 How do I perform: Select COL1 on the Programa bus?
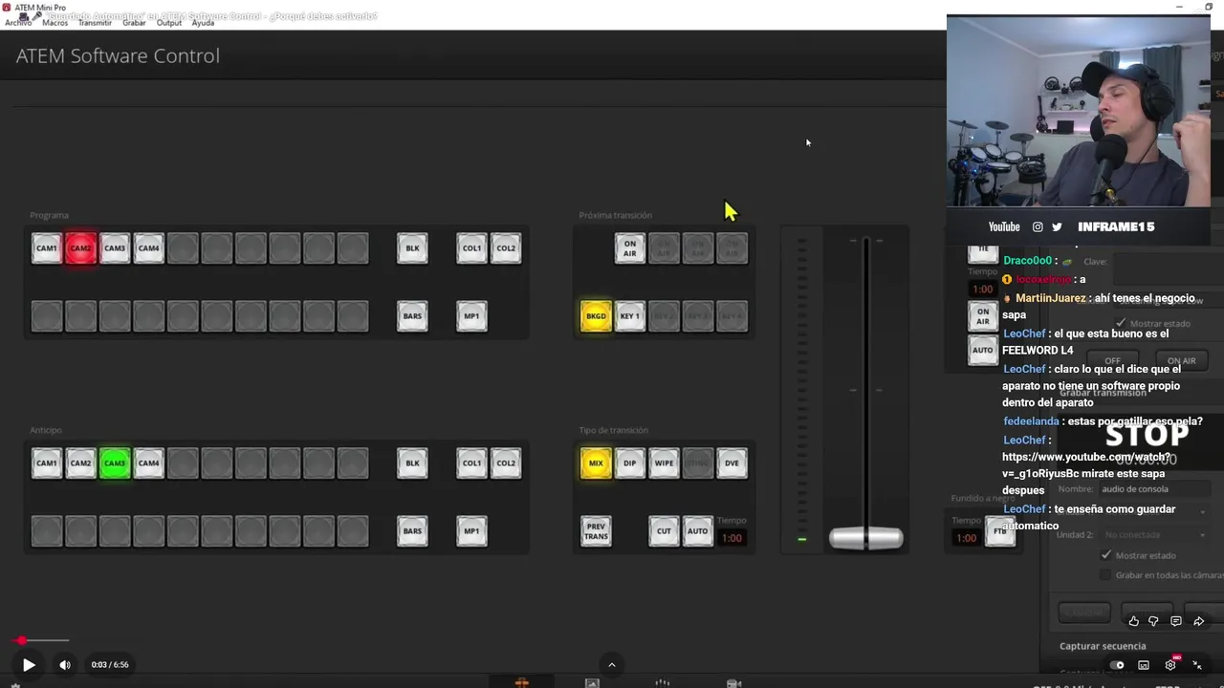pos(471,248)
